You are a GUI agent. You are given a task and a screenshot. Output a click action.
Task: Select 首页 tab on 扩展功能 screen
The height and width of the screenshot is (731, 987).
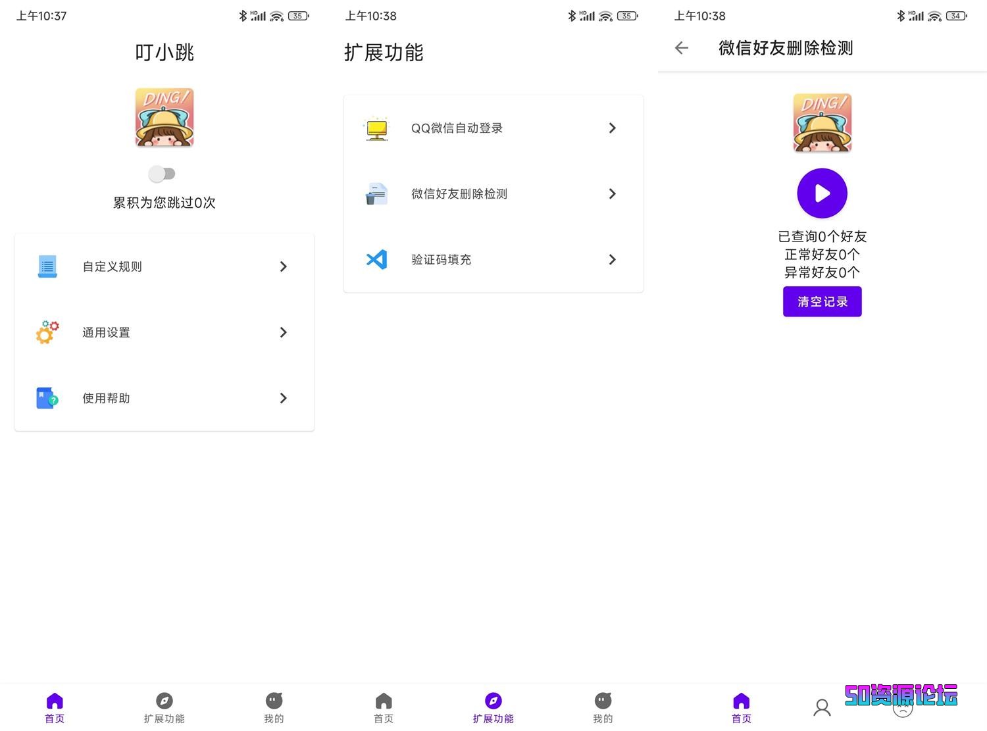[x=384, y=708]
